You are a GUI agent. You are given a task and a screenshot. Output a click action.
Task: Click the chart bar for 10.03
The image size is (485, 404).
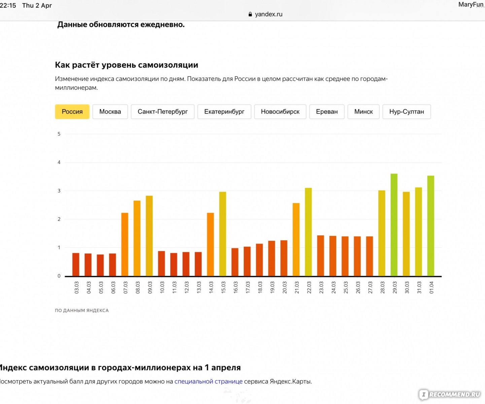(x=162, y=264)
